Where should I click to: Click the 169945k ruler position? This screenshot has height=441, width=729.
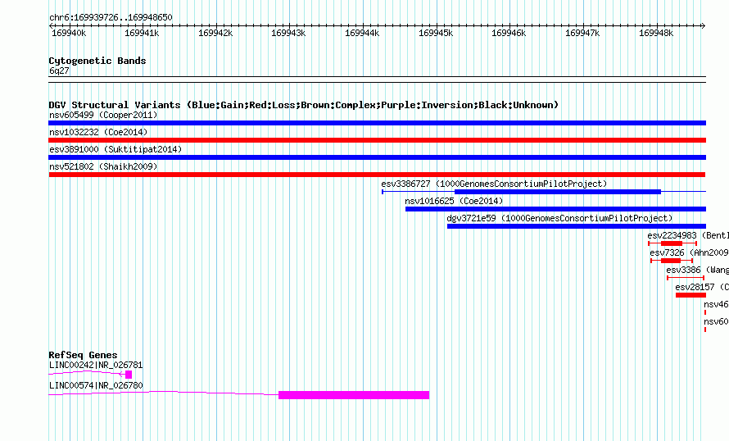436,33
